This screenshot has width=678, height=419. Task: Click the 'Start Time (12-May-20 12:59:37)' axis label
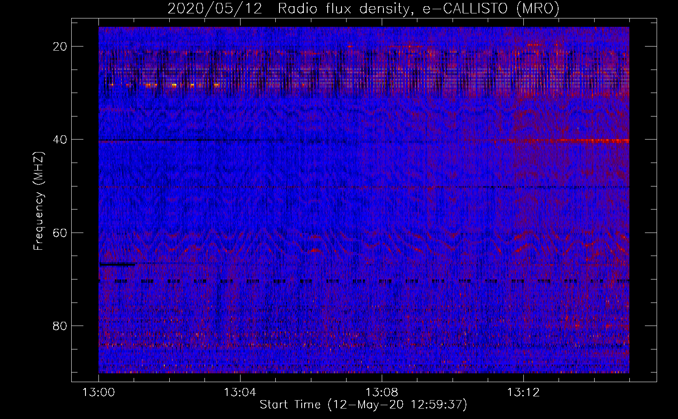tap(363, 405)
